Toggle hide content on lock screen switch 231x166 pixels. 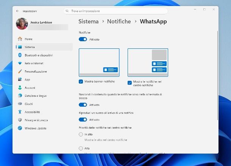(x=83, y=105)
